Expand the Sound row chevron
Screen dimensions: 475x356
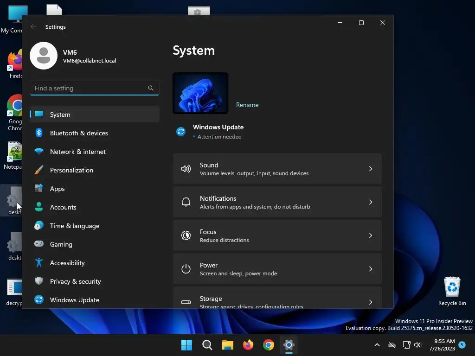point(371,169)
